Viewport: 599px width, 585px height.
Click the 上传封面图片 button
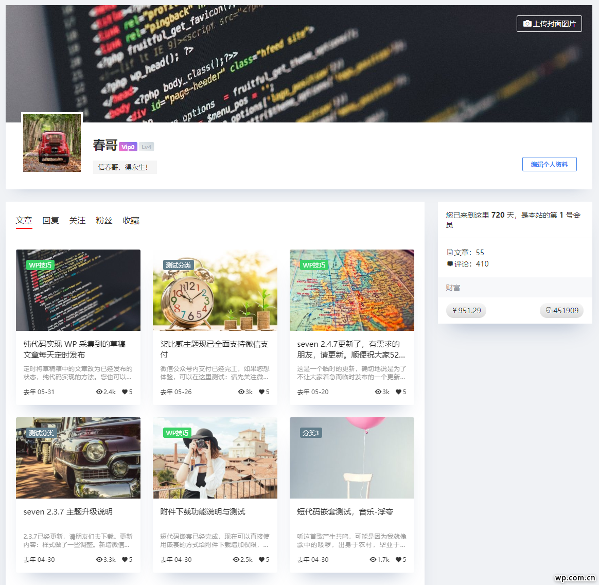[549, 24]
